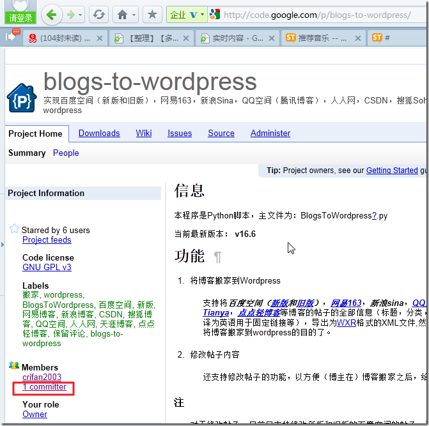This screenshot has height=426, width=429.
Task: Open the Project feeds link
Action: 47,240
